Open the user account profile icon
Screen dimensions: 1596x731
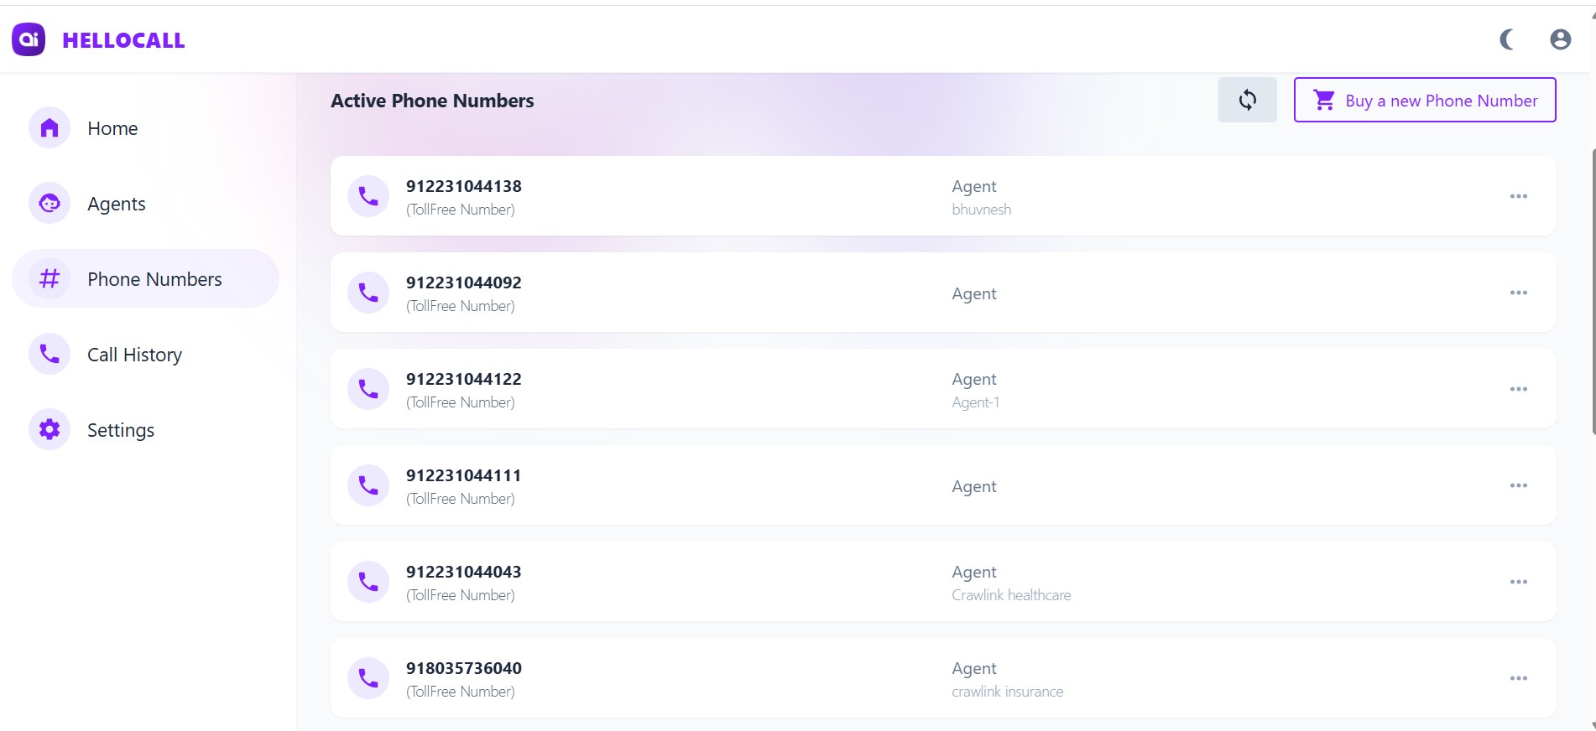point(1560,39)
